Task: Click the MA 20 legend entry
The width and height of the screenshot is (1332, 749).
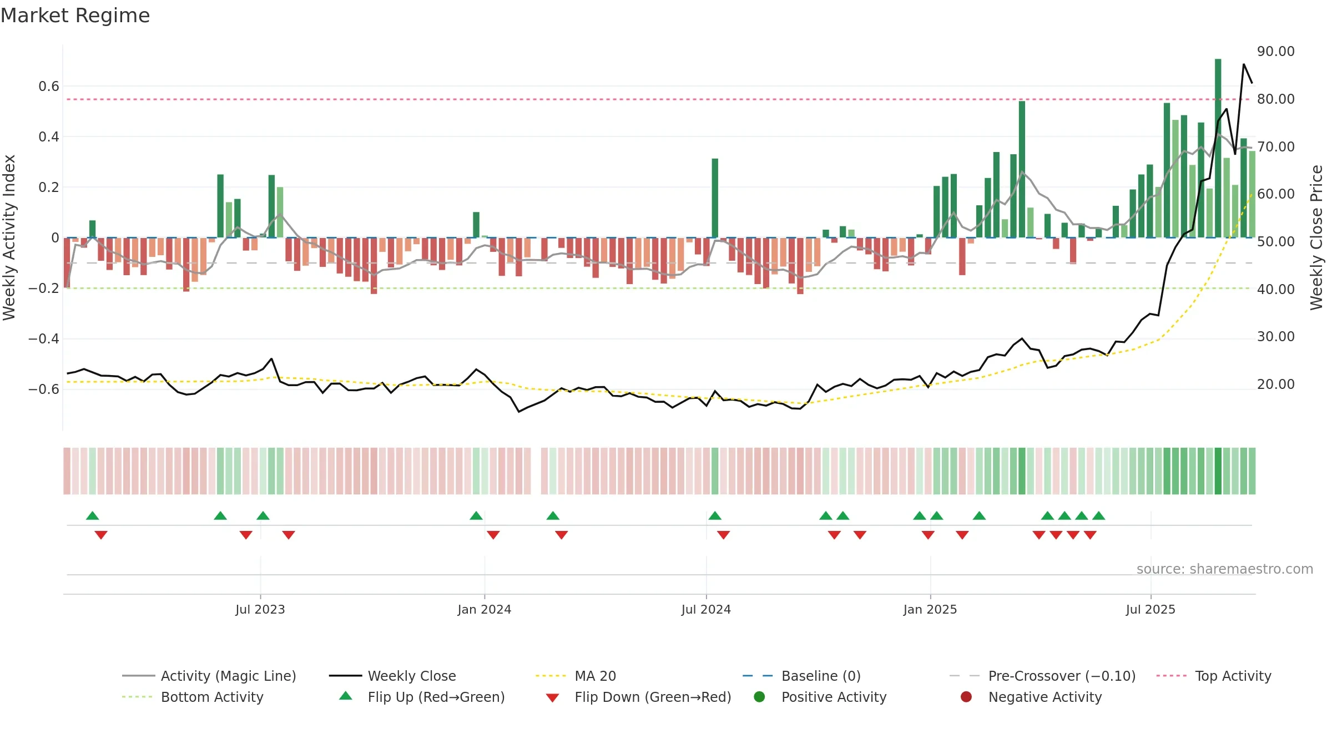Action: click(x=576, y=676)
